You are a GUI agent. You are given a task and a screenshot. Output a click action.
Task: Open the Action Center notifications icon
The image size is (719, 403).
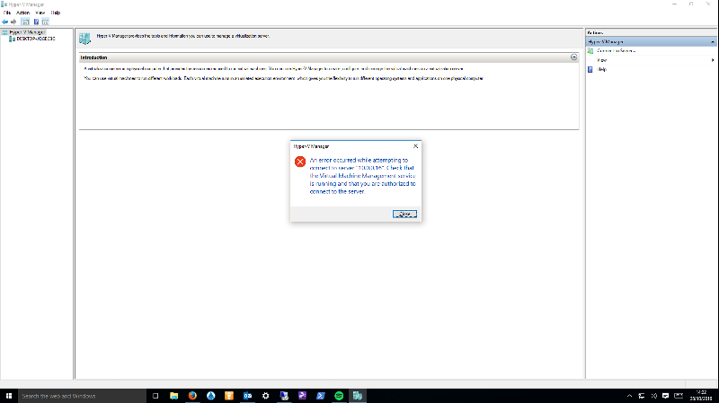coord(665,396)
